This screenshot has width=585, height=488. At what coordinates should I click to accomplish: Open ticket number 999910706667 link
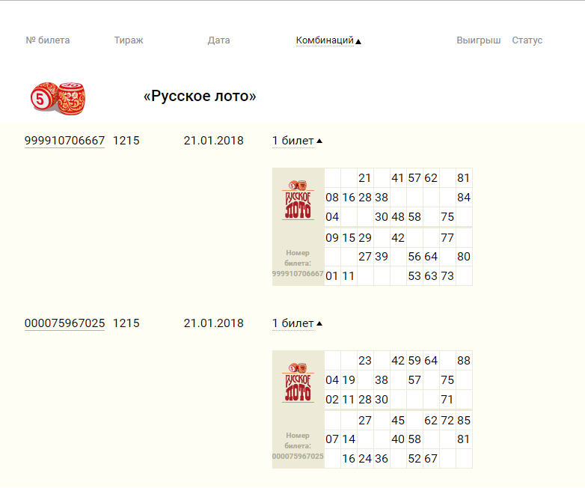pos(64,141)
